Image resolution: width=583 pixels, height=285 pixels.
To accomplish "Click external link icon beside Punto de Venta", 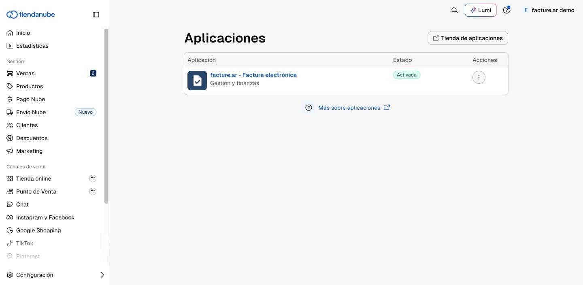I will [x=93, y=191].
